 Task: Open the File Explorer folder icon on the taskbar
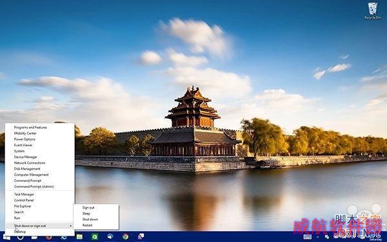pos(79,237)
